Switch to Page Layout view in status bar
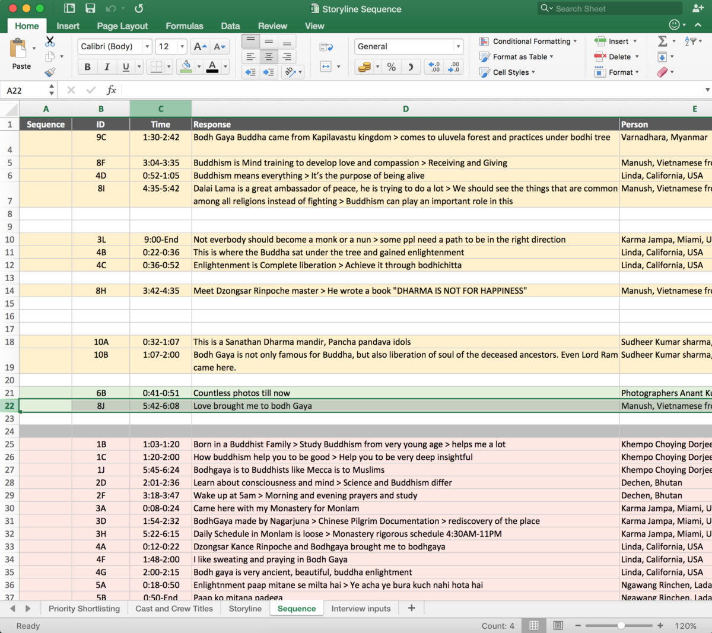Screen dimensions: 712x633 tap(558, 625)
